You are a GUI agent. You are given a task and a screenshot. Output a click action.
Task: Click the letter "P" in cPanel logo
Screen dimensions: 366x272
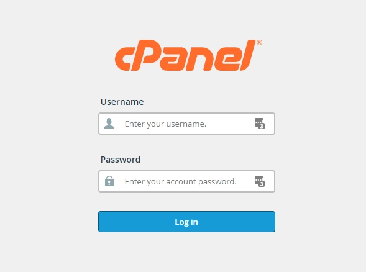145,55
